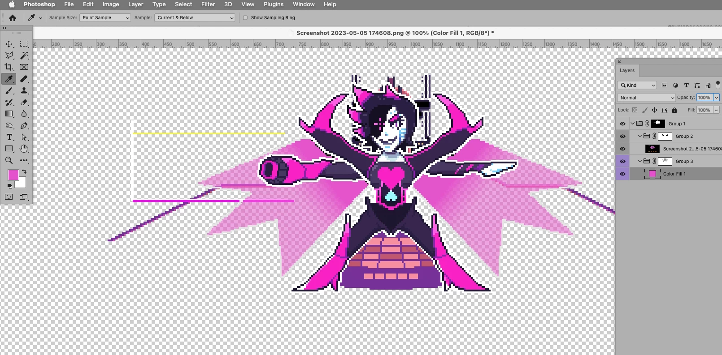
Task: Open the Layer menu
Action: click(x=136, y=4)
